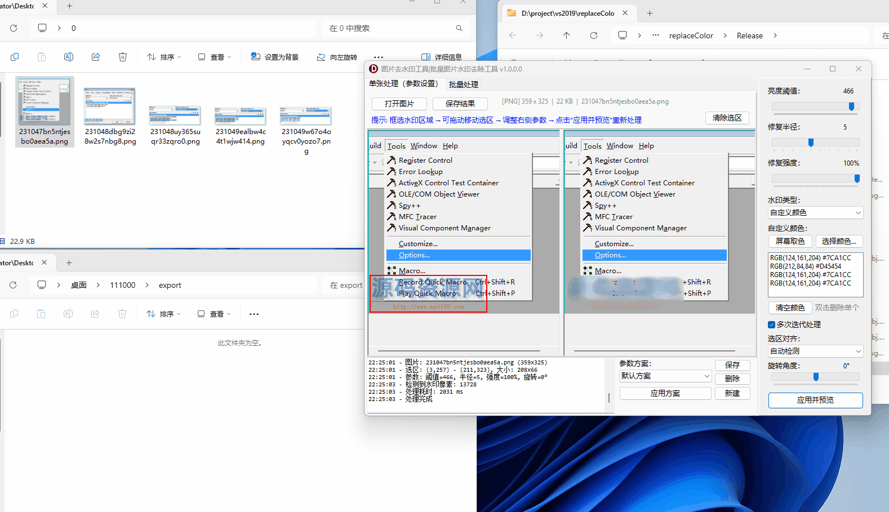Open the 详细信息 details pane
Screen dimensions: 889x512
click(x=442, y=57)
